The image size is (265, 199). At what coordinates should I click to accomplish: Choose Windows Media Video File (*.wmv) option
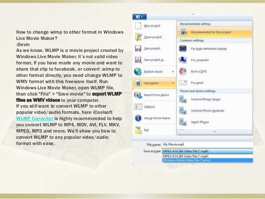tap(208, 160)
